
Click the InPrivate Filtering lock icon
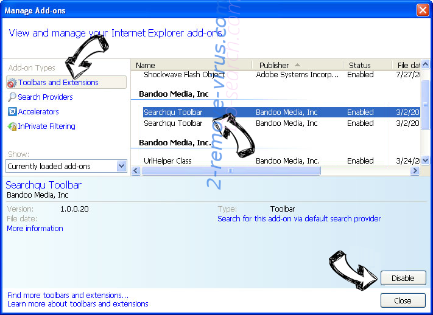point(12,126)
